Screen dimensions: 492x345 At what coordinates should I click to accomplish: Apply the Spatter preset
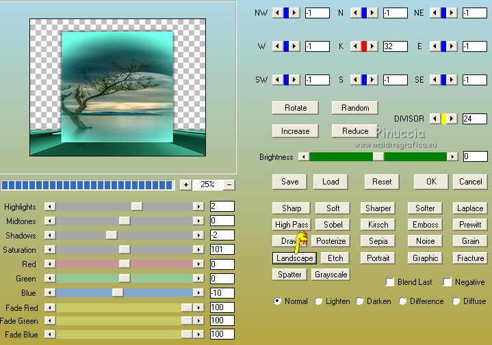[289, 275]
